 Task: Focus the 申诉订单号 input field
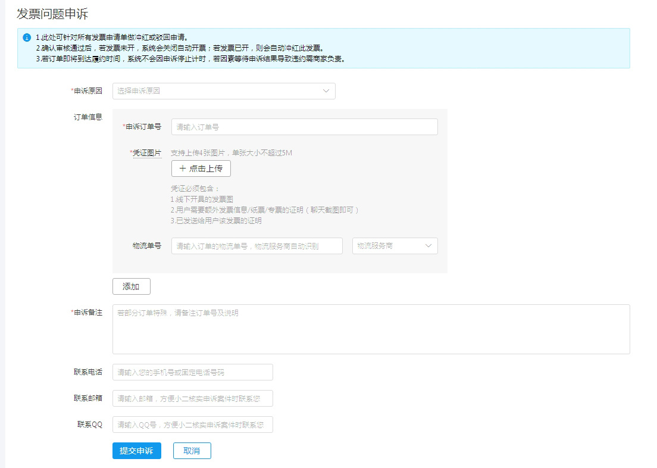(305, 127)
